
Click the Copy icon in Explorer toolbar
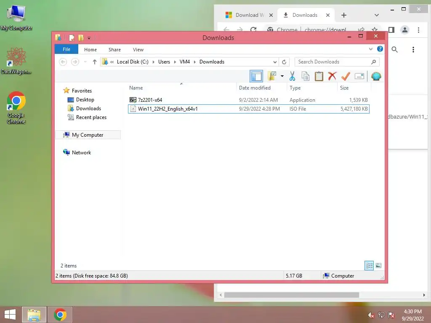306,77
